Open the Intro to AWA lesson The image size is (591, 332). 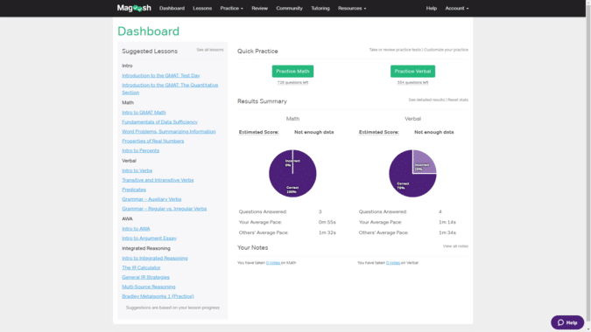136,229
